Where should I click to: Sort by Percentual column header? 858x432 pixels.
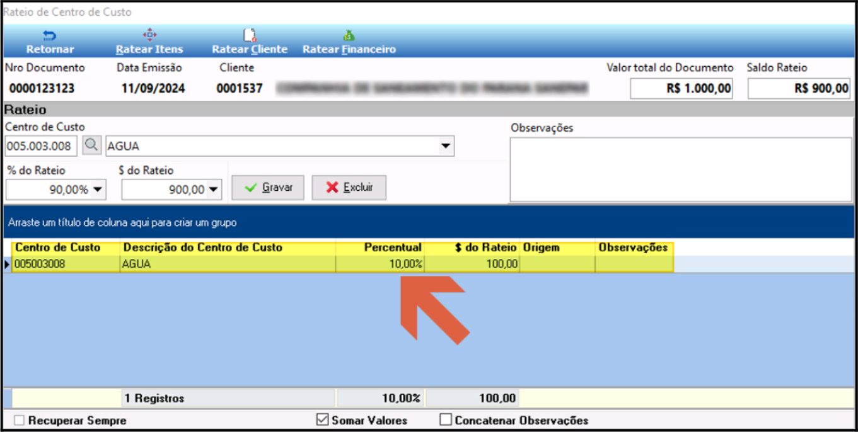point(380,247)
